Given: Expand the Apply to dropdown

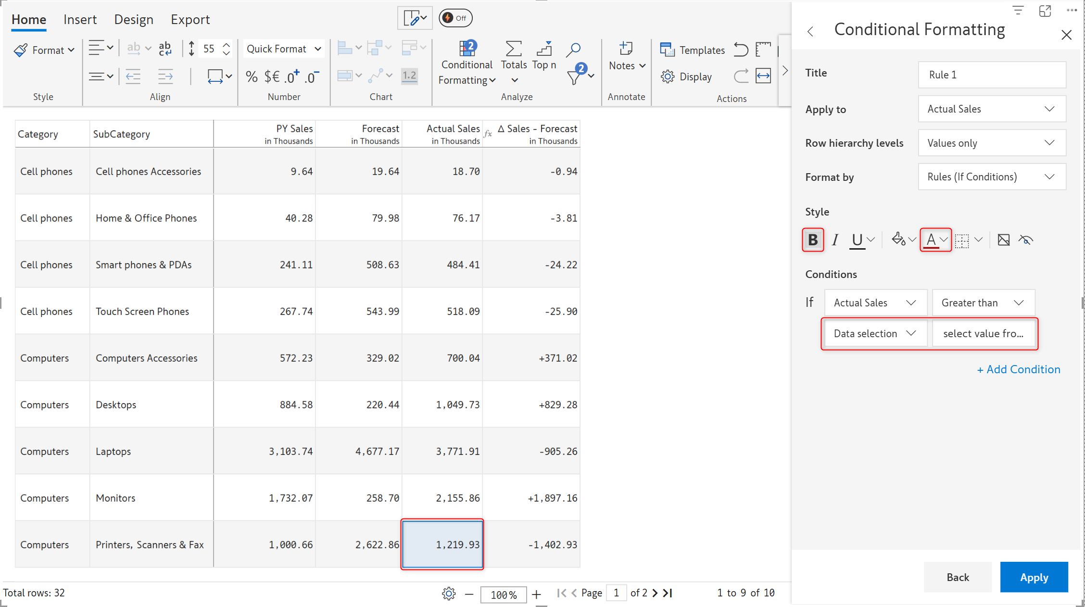Looking at the screenshot, I should 992,109.
